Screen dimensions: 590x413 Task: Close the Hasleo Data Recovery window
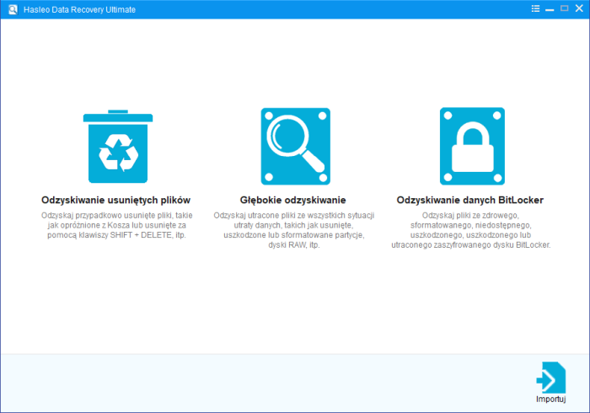point(577,8)
